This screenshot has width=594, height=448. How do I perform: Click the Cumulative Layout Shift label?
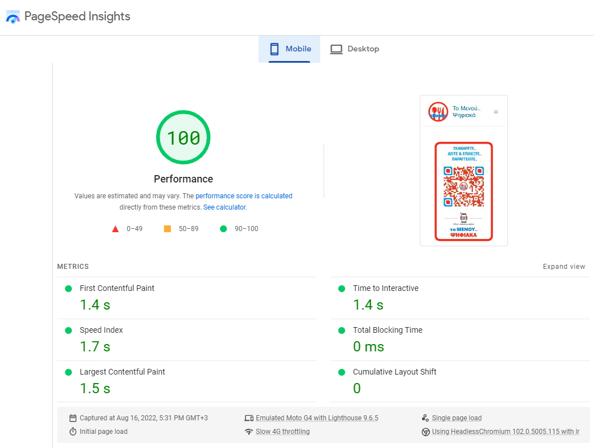click(395, 372)
